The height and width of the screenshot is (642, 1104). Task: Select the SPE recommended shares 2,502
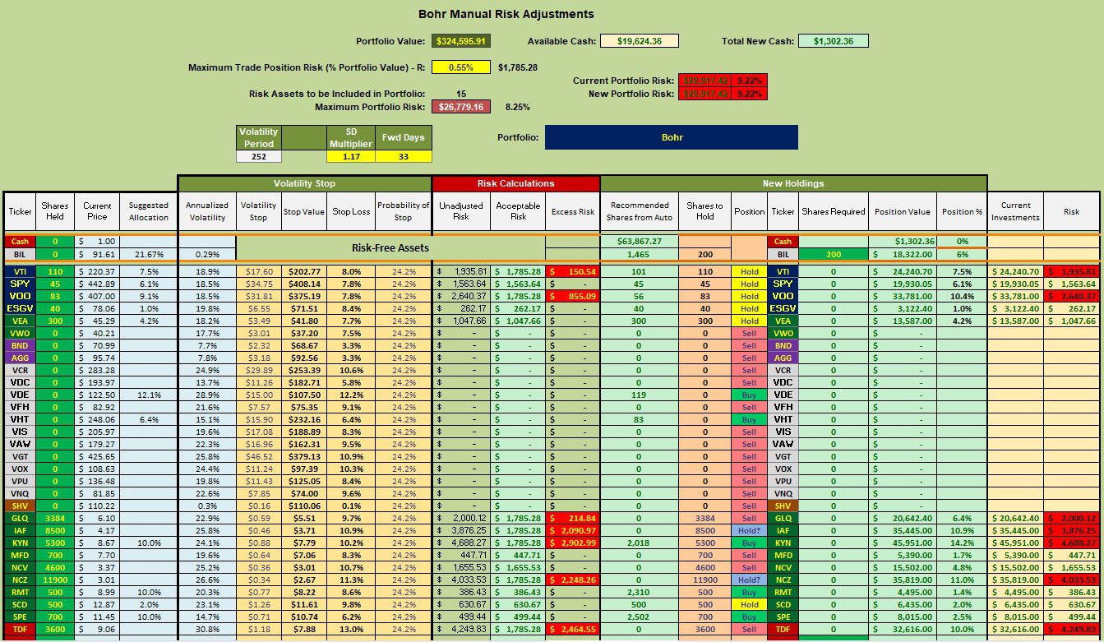pyautogui.click(x=639, y=617)
